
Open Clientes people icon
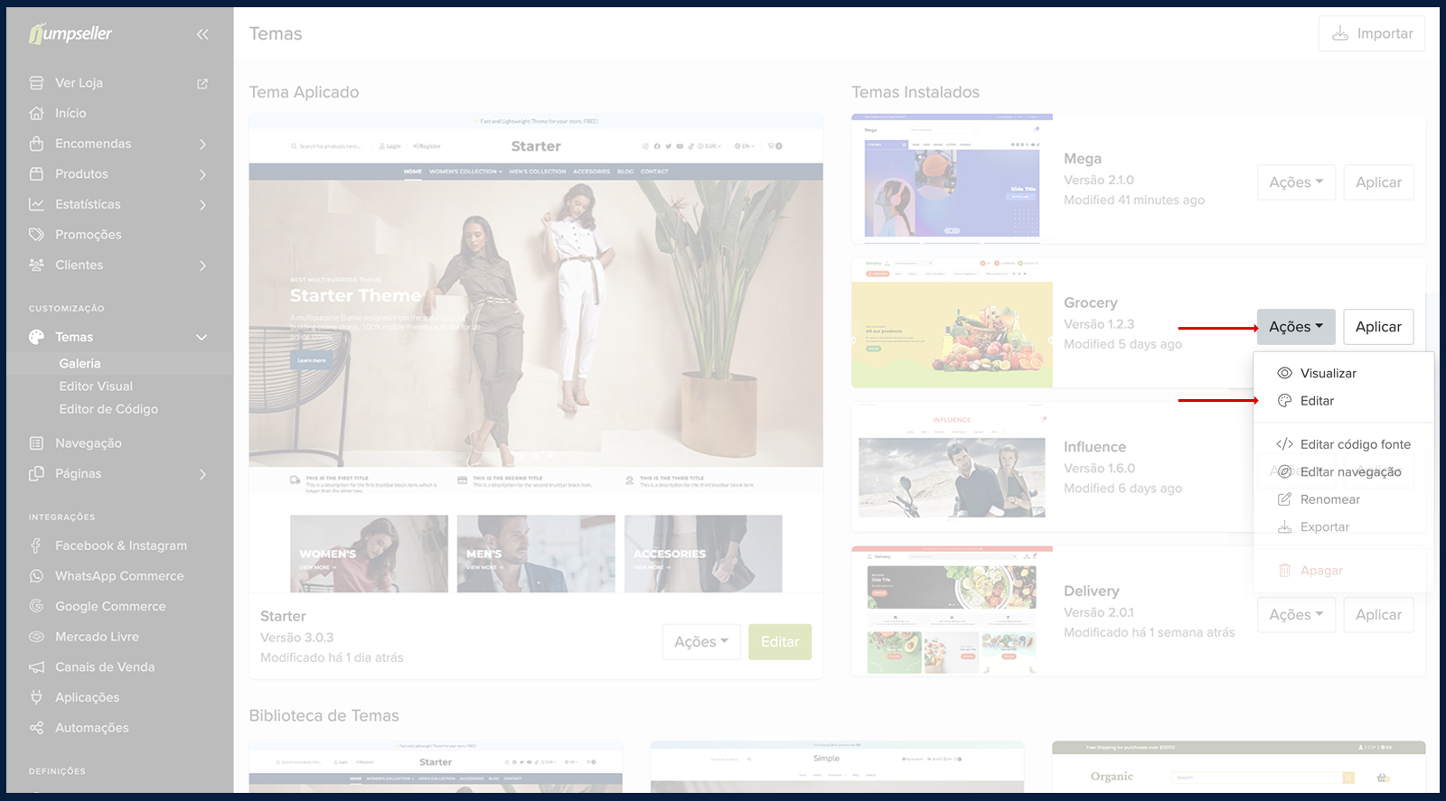click(36, 265)
